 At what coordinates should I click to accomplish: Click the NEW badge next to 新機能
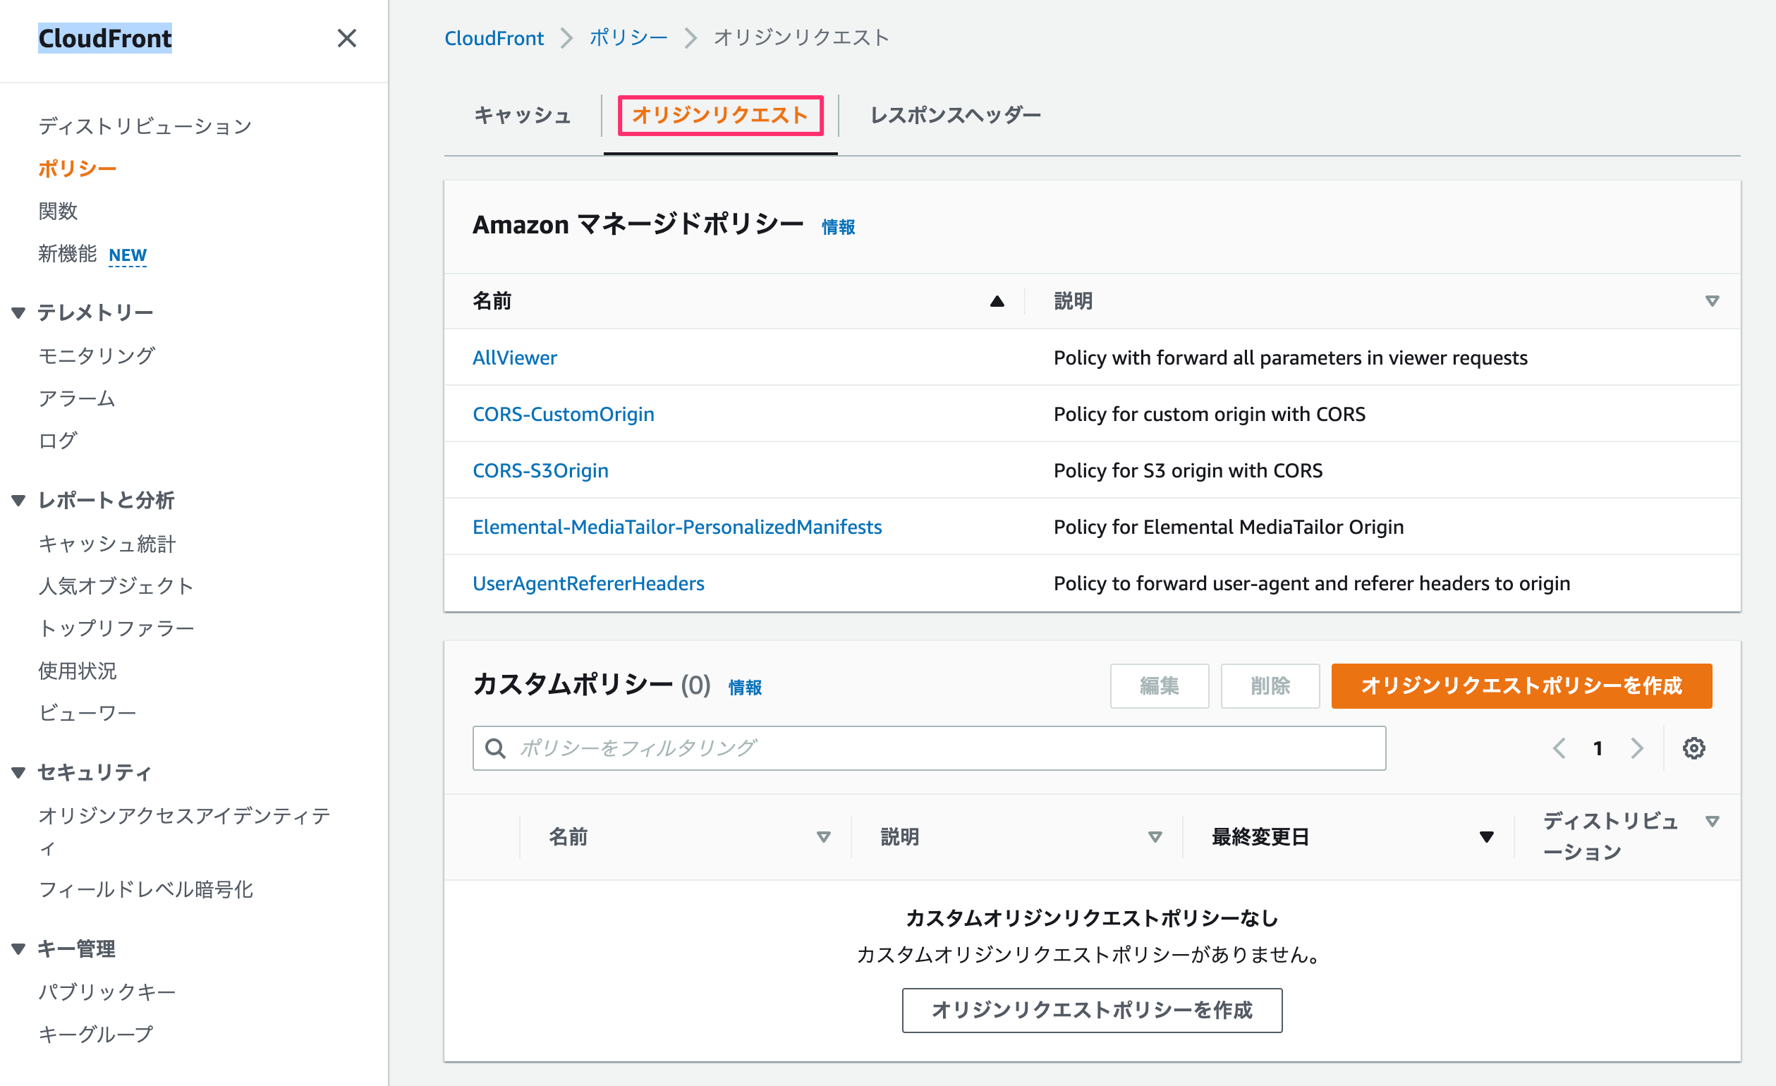tap(128, 255)
